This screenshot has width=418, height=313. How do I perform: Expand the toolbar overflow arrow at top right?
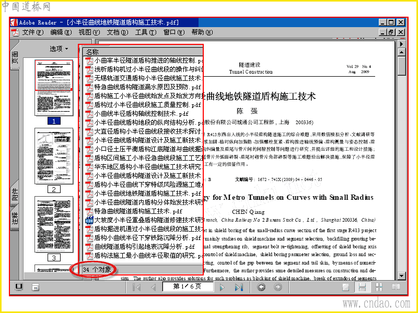pyautogui.click(x=401, y=44)
